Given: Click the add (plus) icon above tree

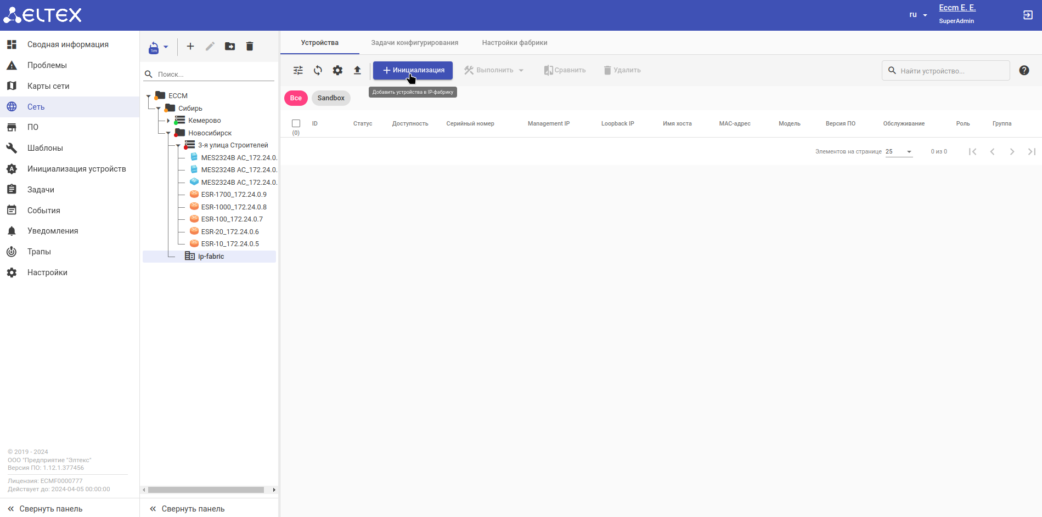Looking at the screenshot, I should point(190,47).
